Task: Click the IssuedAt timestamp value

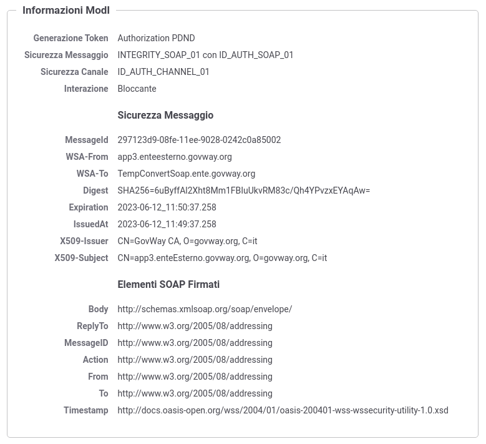Action: (167, 224)
